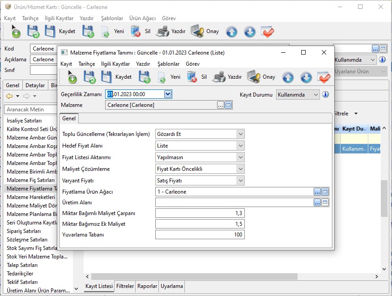Screen dimensions: 392x296
Task: Click Onay approval icon in dialog toolbar
Action: coord(254,77)
